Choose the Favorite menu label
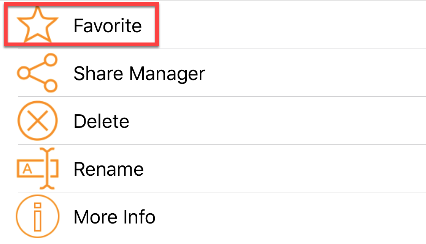Screen dimensions: 426x244 (x=108, y=25)
